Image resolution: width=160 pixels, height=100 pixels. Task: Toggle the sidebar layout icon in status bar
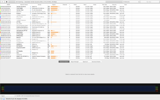[2, 99]
